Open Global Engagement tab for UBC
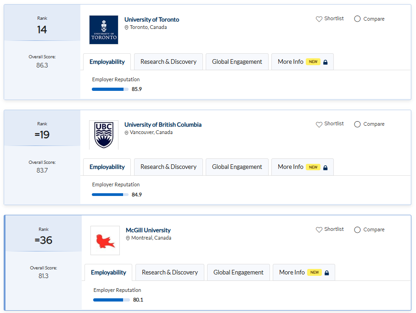 point(237,167)
